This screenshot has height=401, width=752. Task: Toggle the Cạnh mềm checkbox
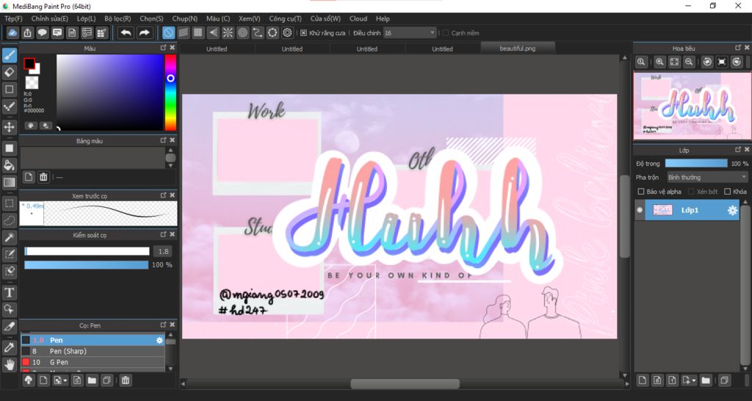tap(446, 33)
